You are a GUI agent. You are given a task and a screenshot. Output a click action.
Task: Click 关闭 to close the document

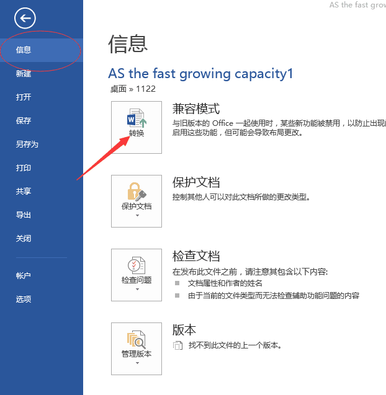pos(42,238)
